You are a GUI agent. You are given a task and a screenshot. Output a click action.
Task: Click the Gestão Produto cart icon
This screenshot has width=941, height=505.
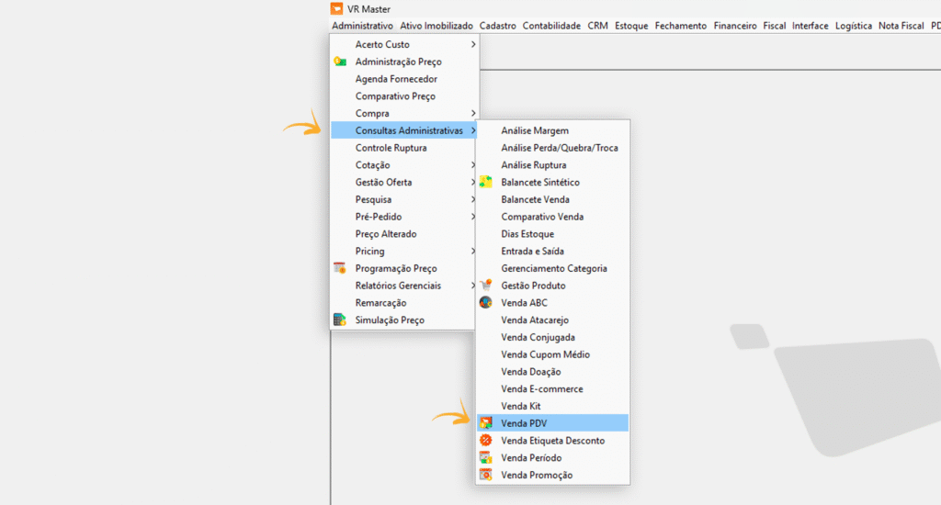[485, 286]
